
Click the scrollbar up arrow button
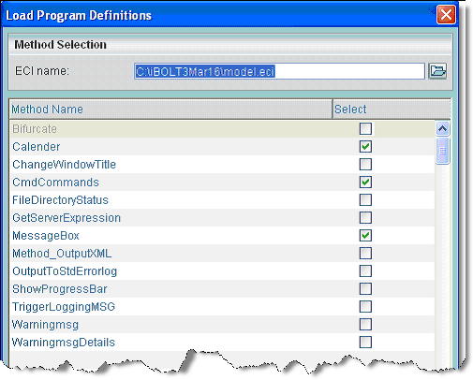[442, 129]
